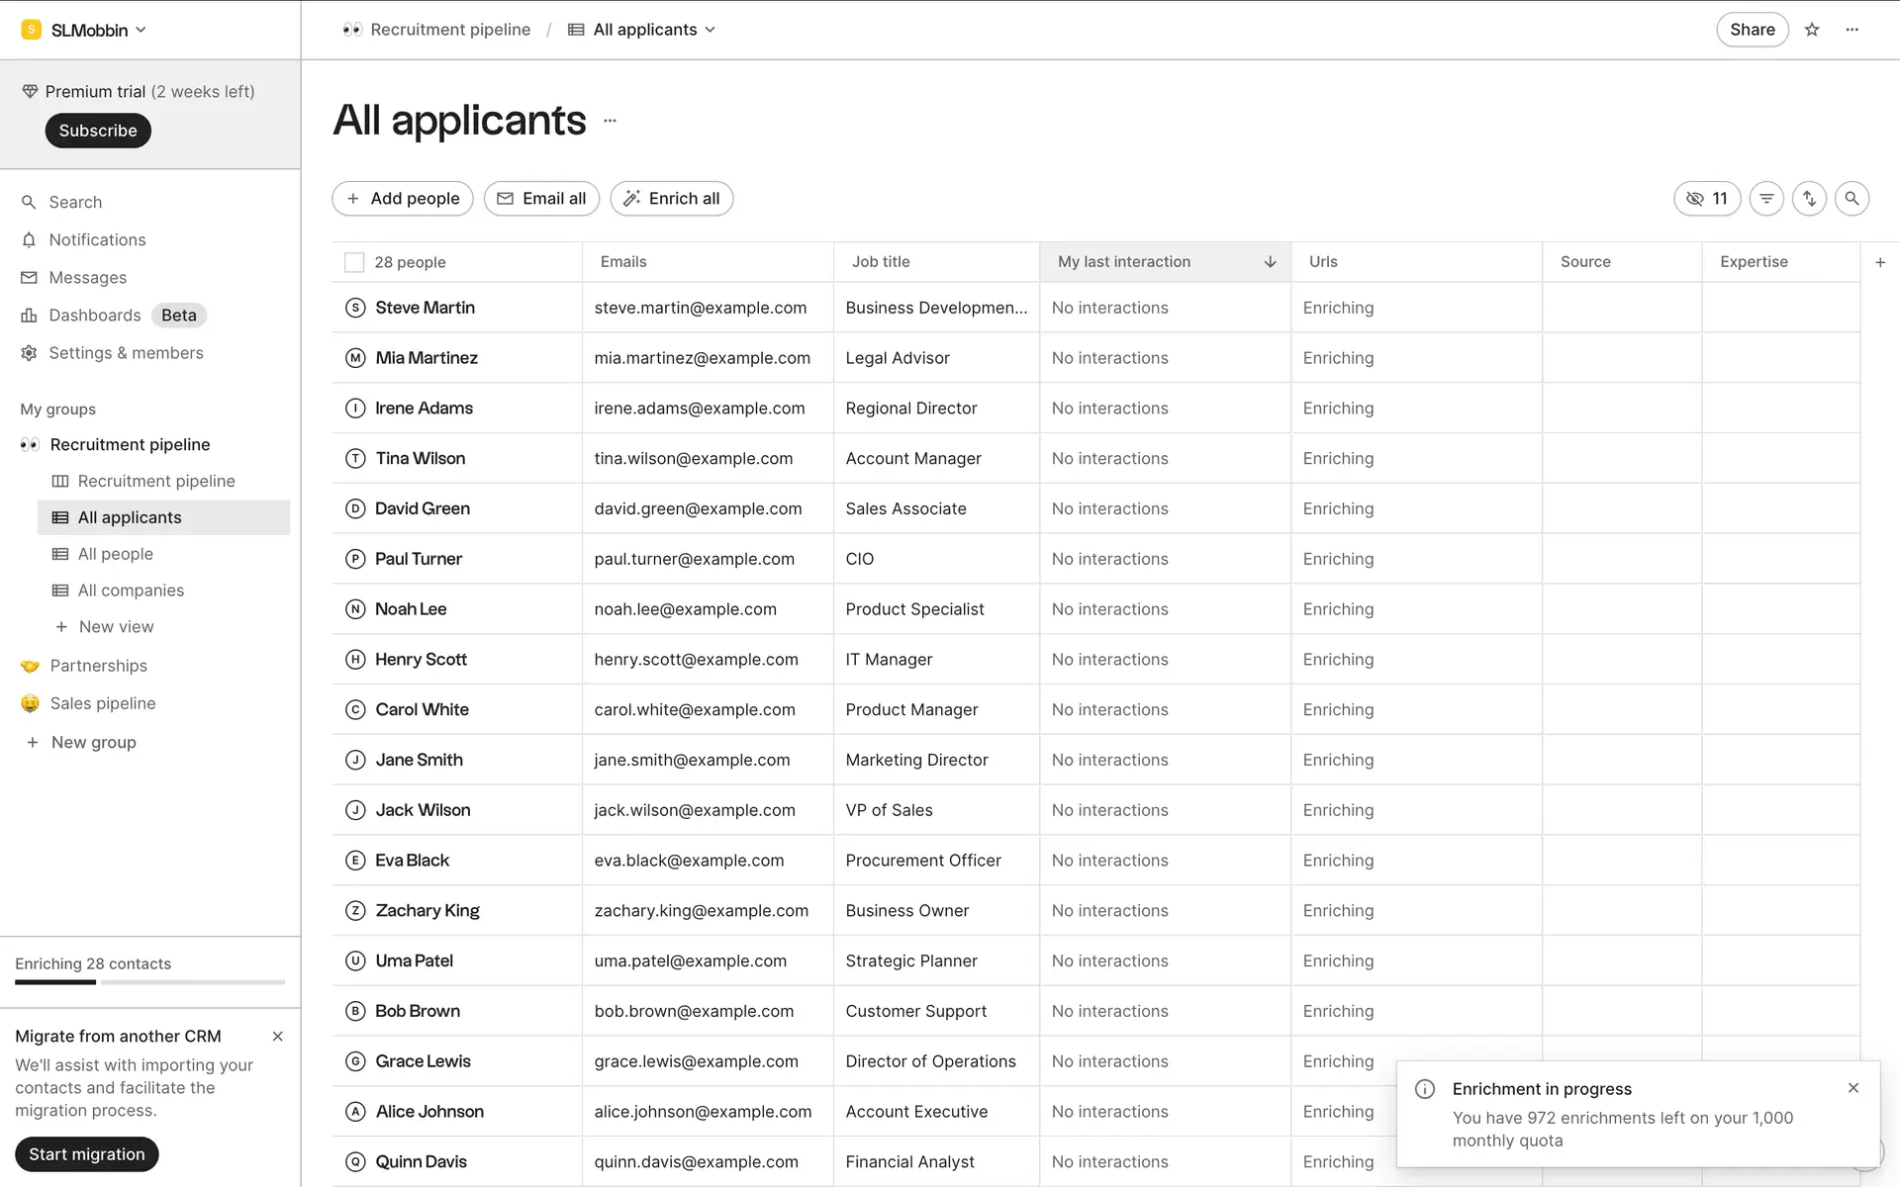Open the All applicants breadcrumb view dropdown

643,30
